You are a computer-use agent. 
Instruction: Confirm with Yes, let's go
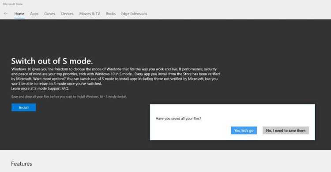244,131
